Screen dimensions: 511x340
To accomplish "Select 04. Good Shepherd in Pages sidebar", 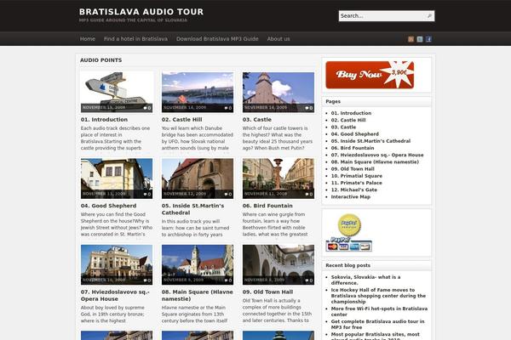I will tap(355, 134).
